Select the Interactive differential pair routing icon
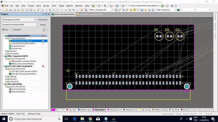 point(127,10)
